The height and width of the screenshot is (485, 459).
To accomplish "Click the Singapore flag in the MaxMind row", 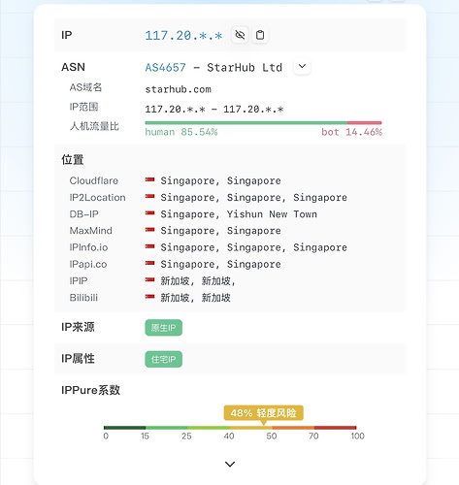I will (149, 230).
